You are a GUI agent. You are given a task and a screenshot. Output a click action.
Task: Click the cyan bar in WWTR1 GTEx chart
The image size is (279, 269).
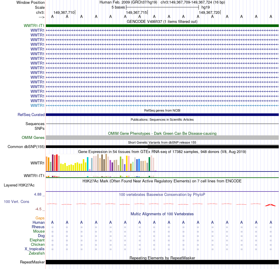tap(88, 164)
